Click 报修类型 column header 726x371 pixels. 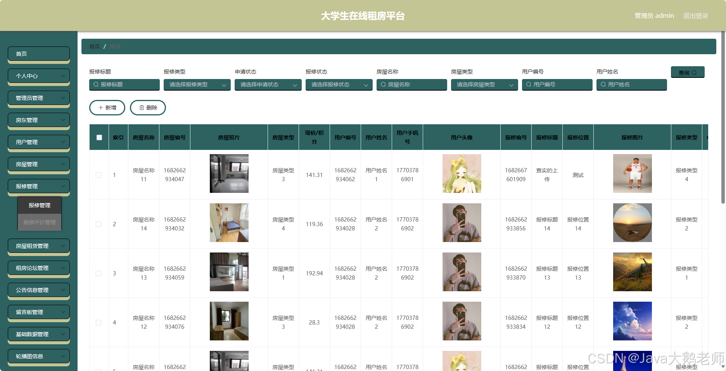686,137
